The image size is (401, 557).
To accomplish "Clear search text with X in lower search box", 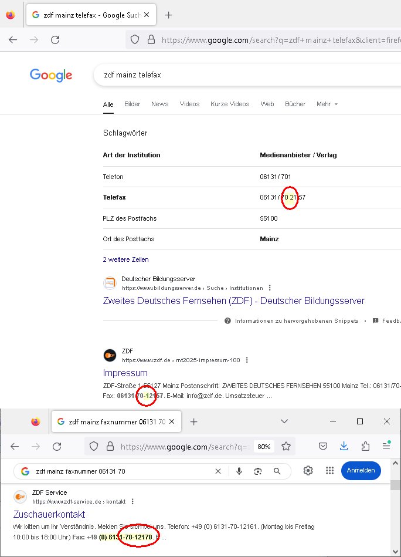I will pyautogui.click(x=218, y=471).
